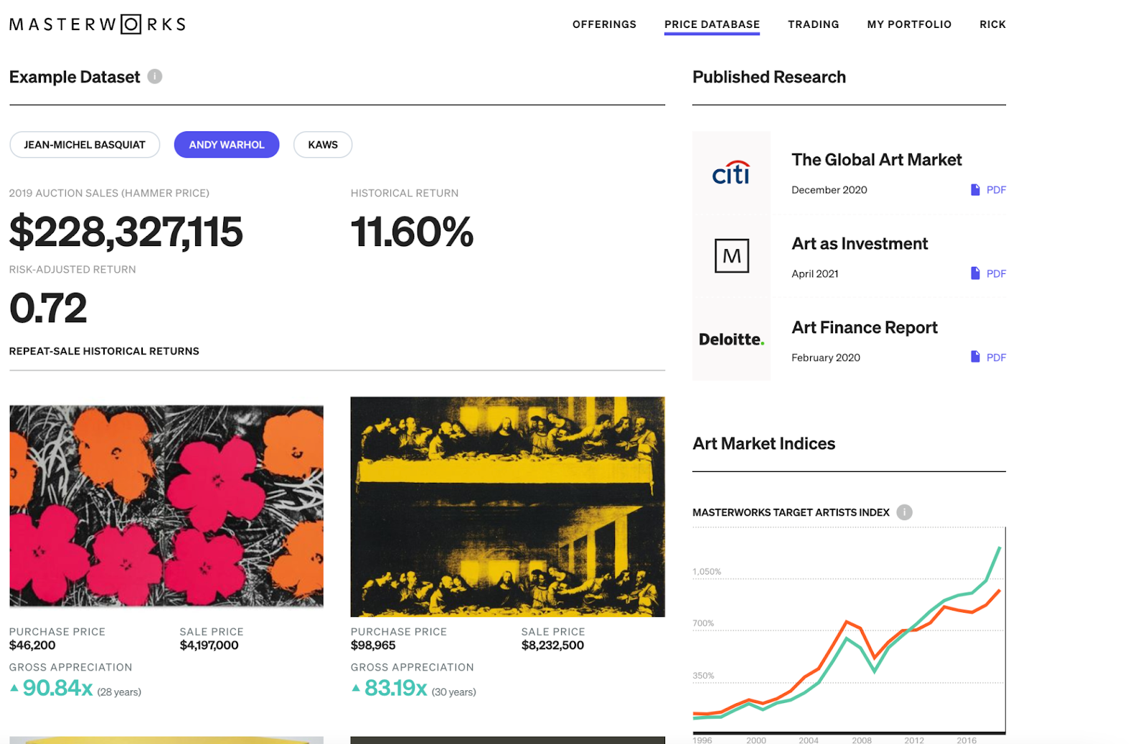Switch dataset to KAWS
1148x744 pixels.
(x=323, y=145)
